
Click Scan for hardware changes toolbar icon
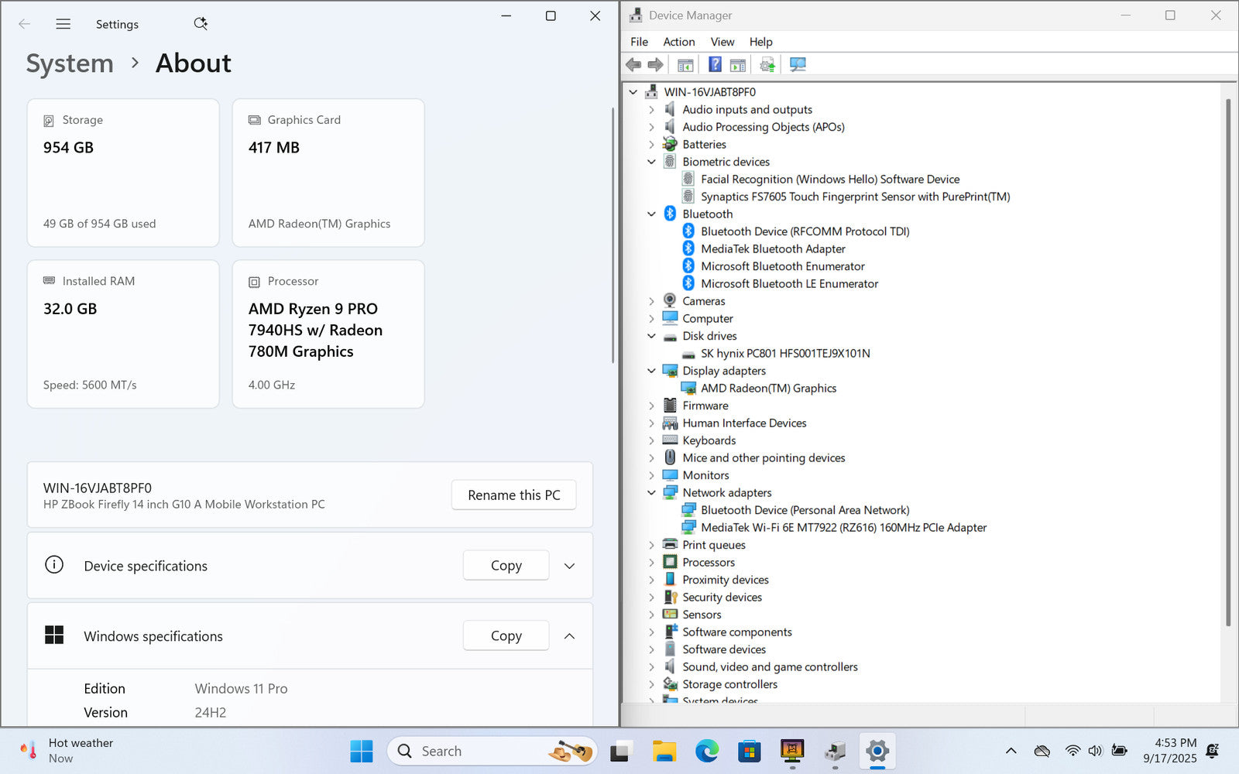point(798,65)
